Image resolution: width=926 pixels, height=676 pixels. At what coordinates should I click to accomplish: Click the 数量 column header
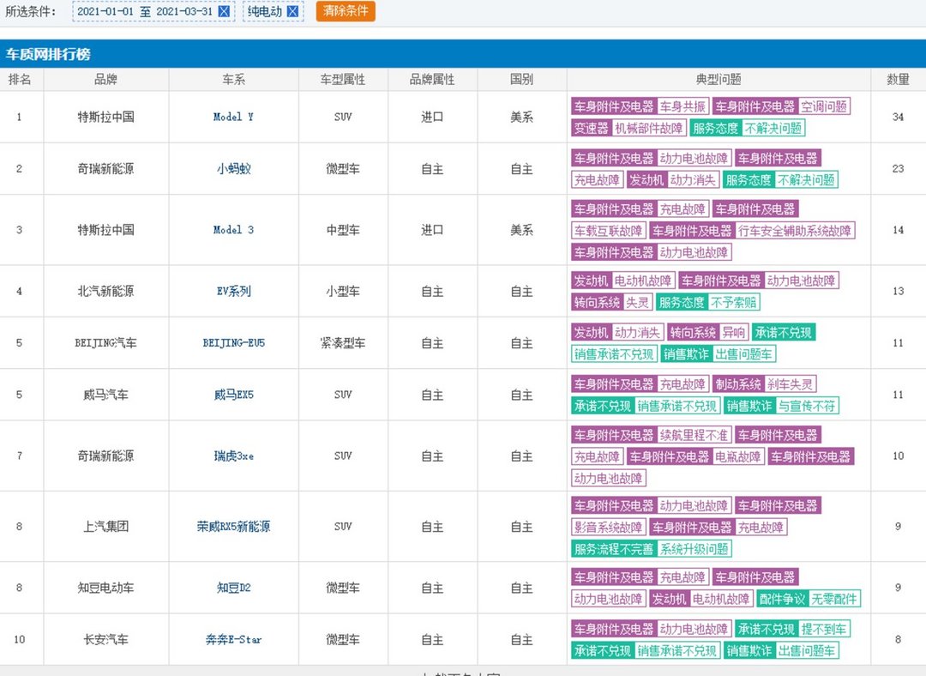(x=898, y=79)
